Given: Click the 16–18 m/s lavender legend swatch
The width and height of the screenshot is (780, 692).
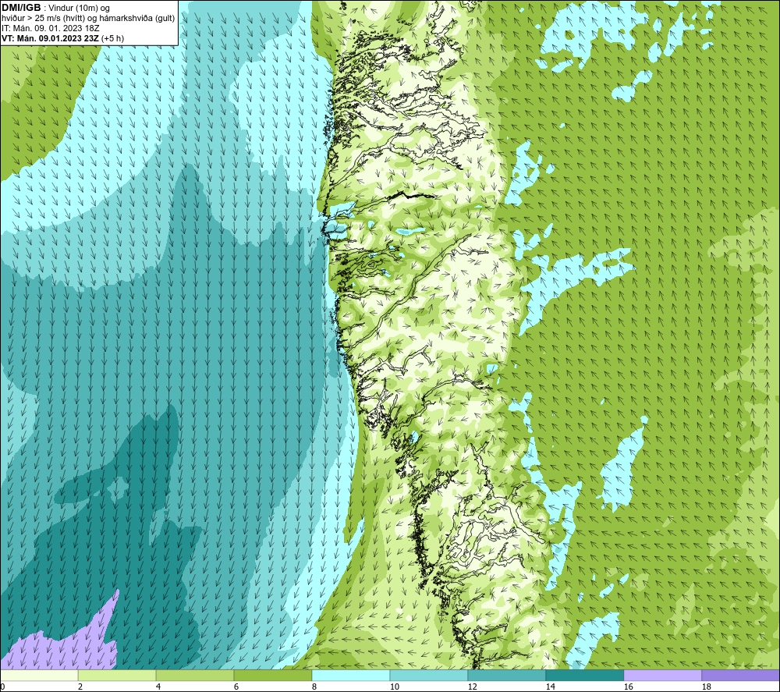Looking at the screenshot, I should (x=662, y=676).
